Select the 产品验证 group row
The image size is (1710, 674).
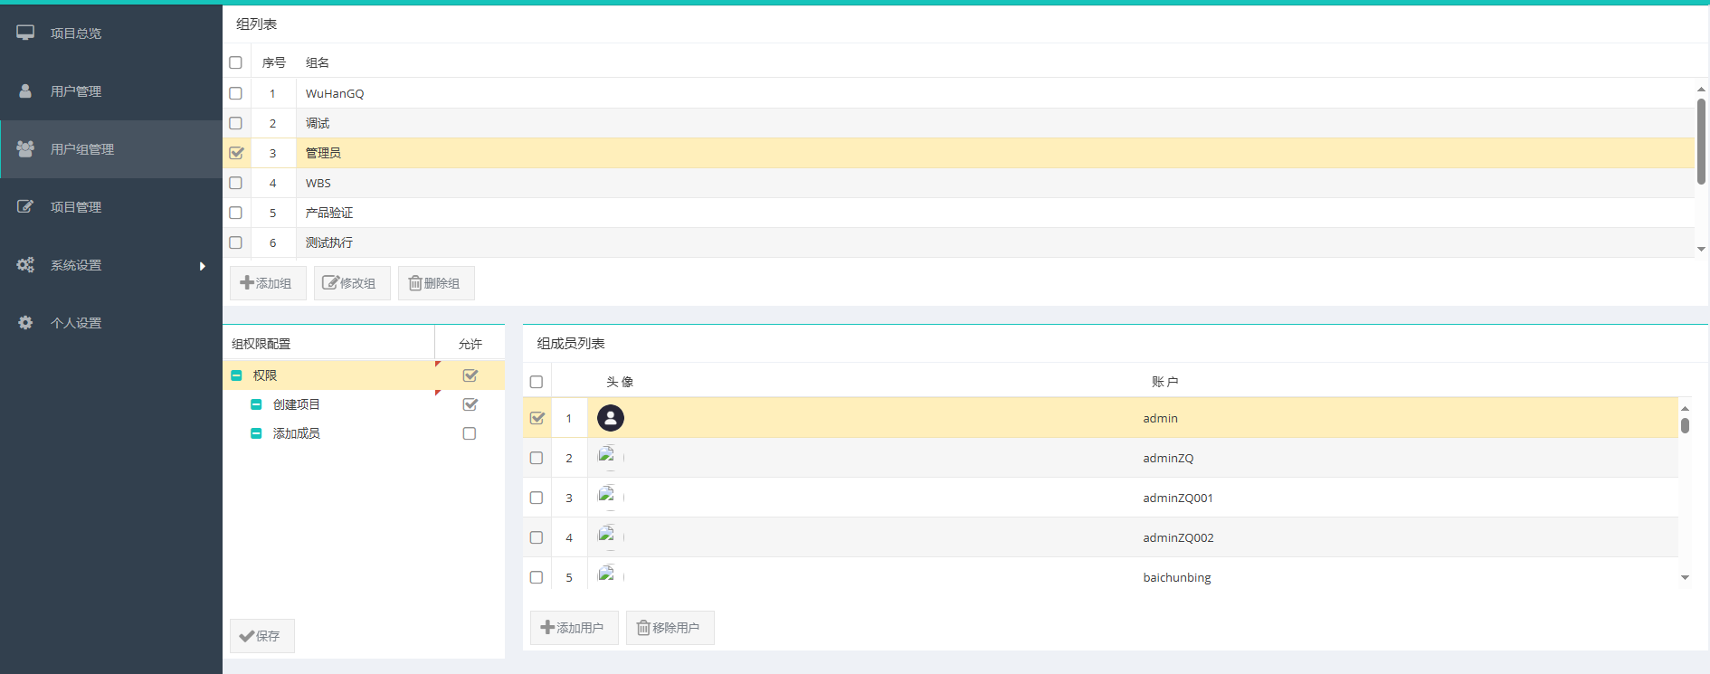329,213
